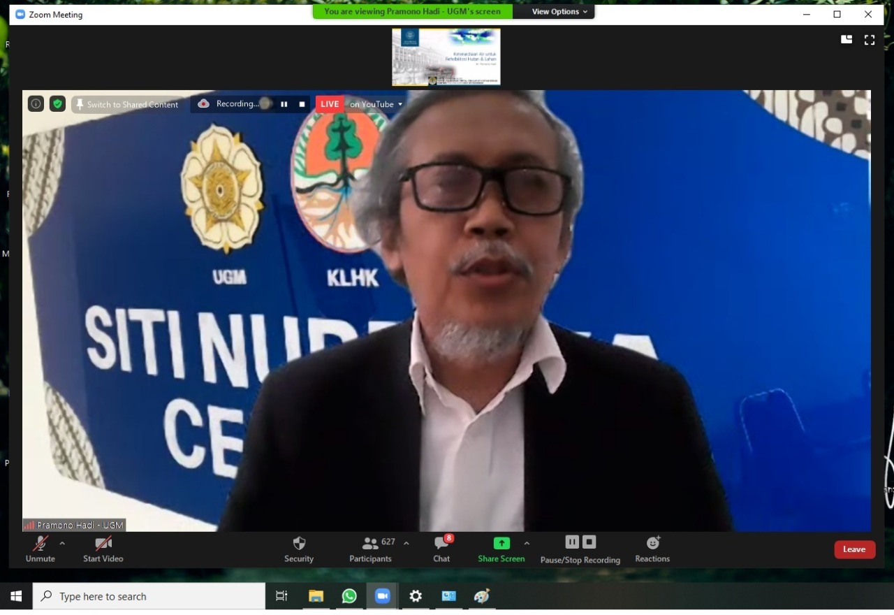Switch the video layout view icon
This screenshot has width=894, height=615.
(847, 40)
